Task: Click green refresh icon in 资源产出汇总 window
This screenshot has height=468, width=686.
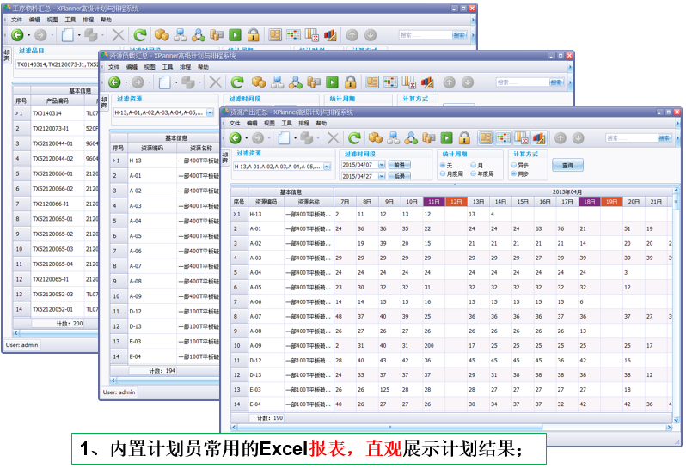Action: tap(354, 138)
